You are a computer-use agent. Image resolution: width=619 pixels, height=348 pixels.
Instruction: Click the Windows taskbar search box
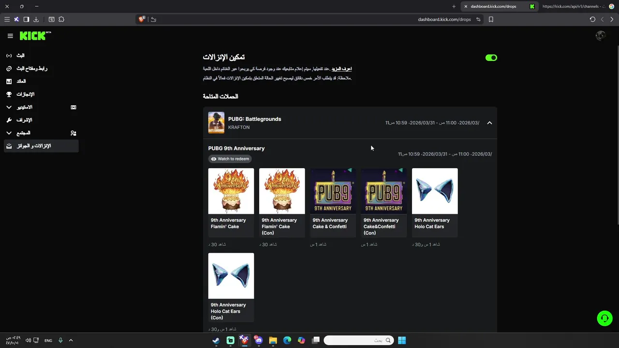[358, 340]
